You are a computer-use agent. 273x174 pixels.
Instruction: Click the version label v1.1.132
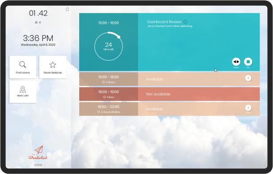38,165
